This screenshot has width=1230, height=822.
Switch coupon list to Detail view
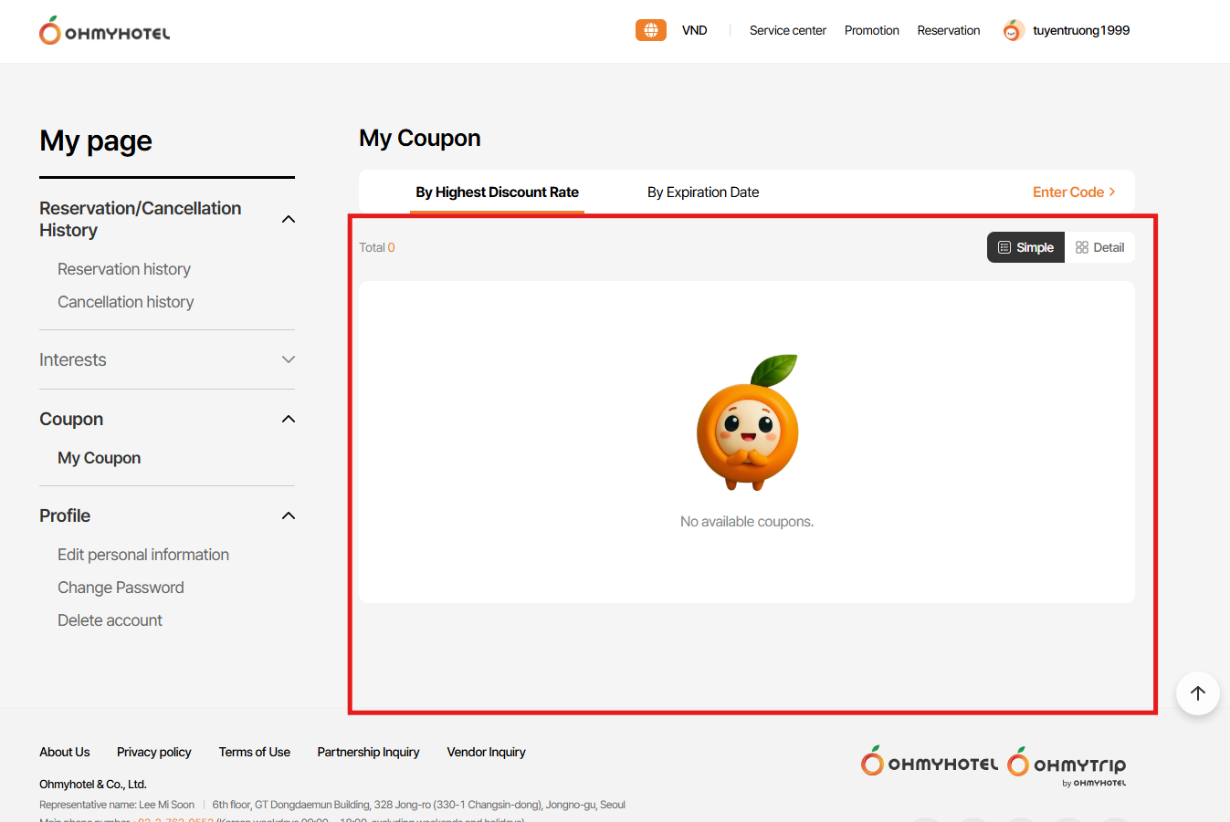tap(1099, 247)
